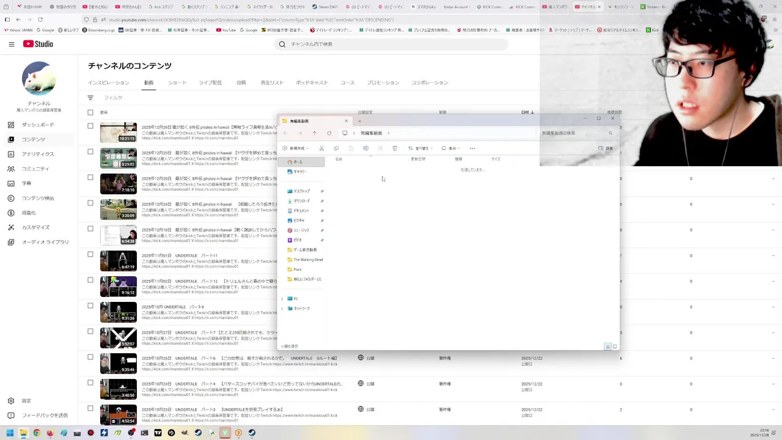This screenshot has height=440, width=782.
Task: Open Analytics (アナリティクス) in Studio sidebar
Action: 37,154
